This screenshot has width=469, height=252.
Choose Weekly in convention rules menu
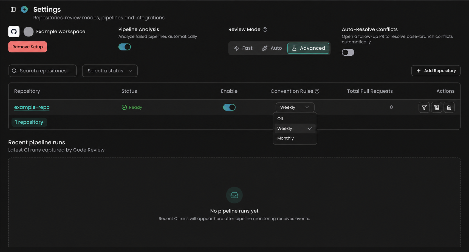[x=295, y=128]
